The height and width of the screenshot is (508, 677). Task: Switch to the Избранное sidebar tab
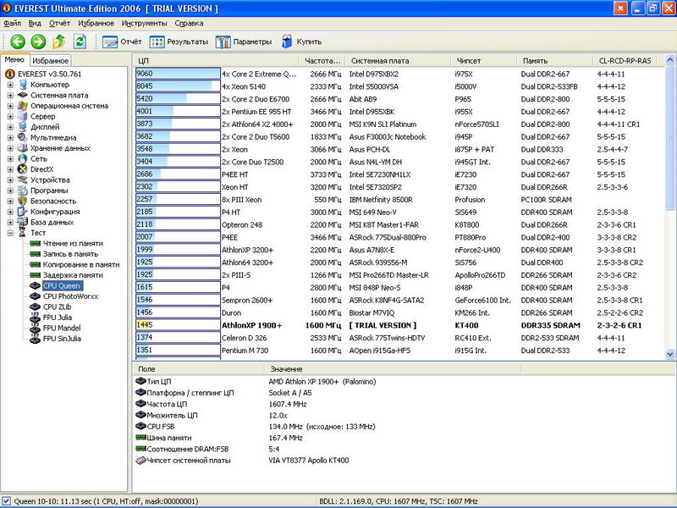50,60
